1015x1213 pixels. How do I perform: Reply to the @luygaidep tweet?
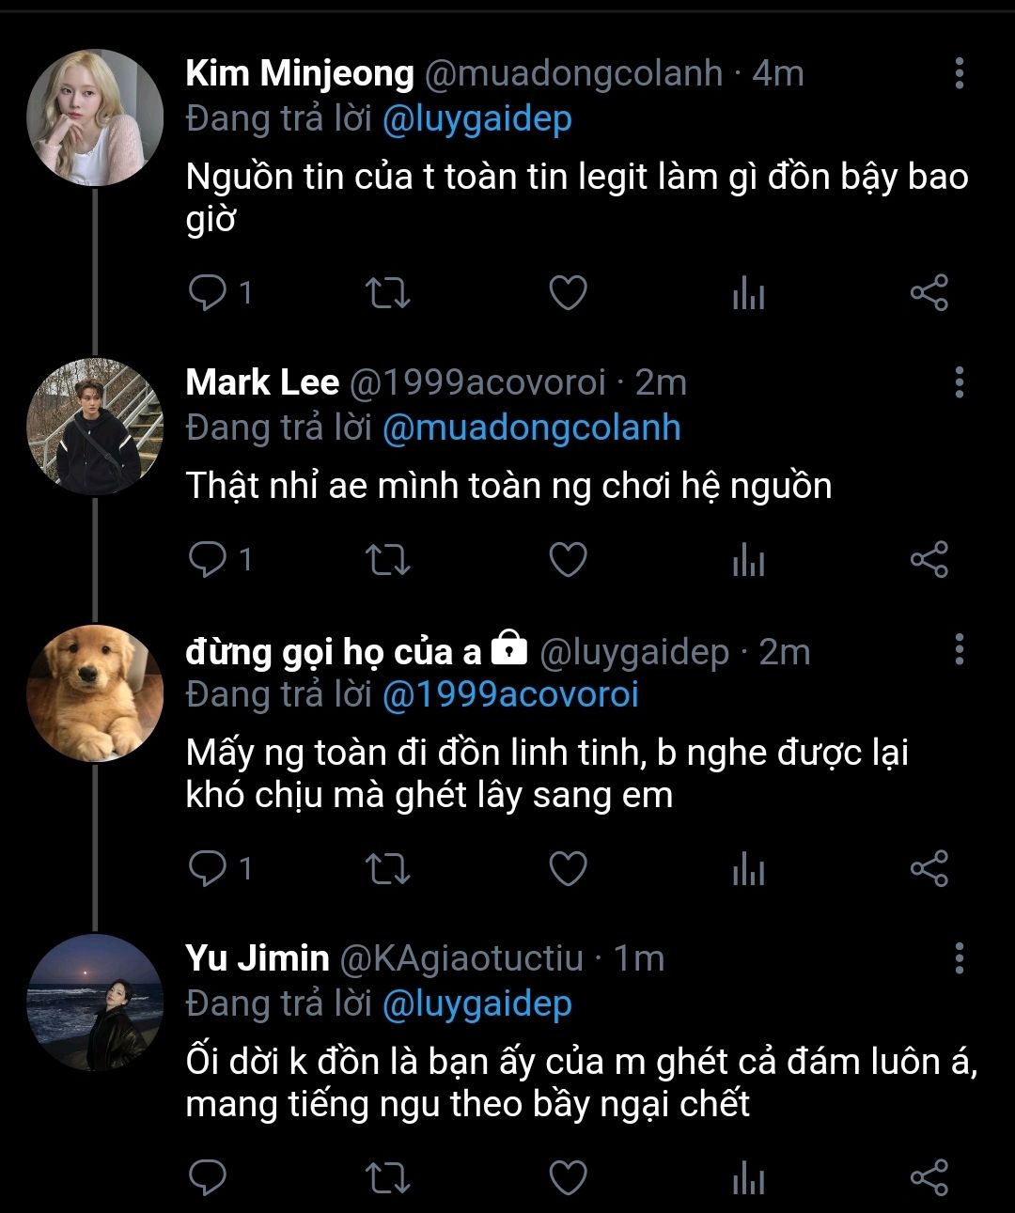207,868
